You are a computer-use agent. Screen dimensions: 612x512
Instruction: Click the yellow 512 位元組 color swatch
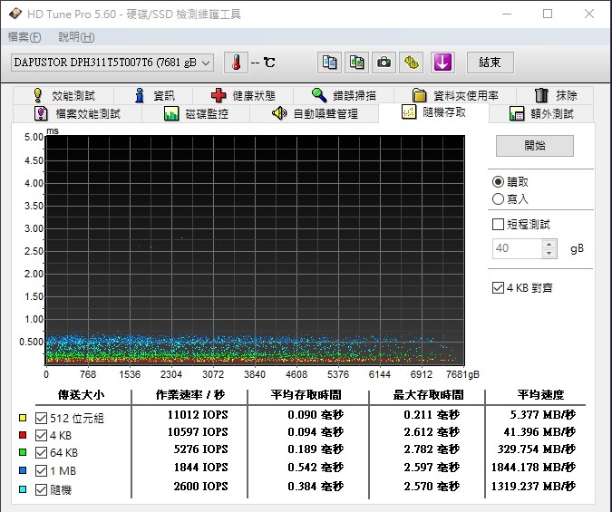tap(23, 418)
